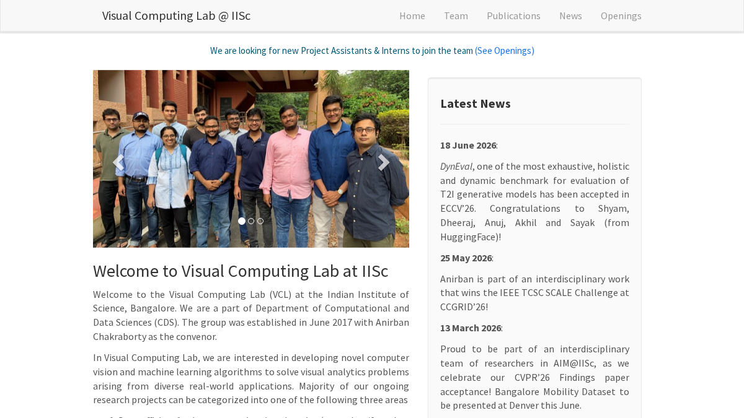
Task: Follow the (See Openings) link
Action: tap(505, 51)
